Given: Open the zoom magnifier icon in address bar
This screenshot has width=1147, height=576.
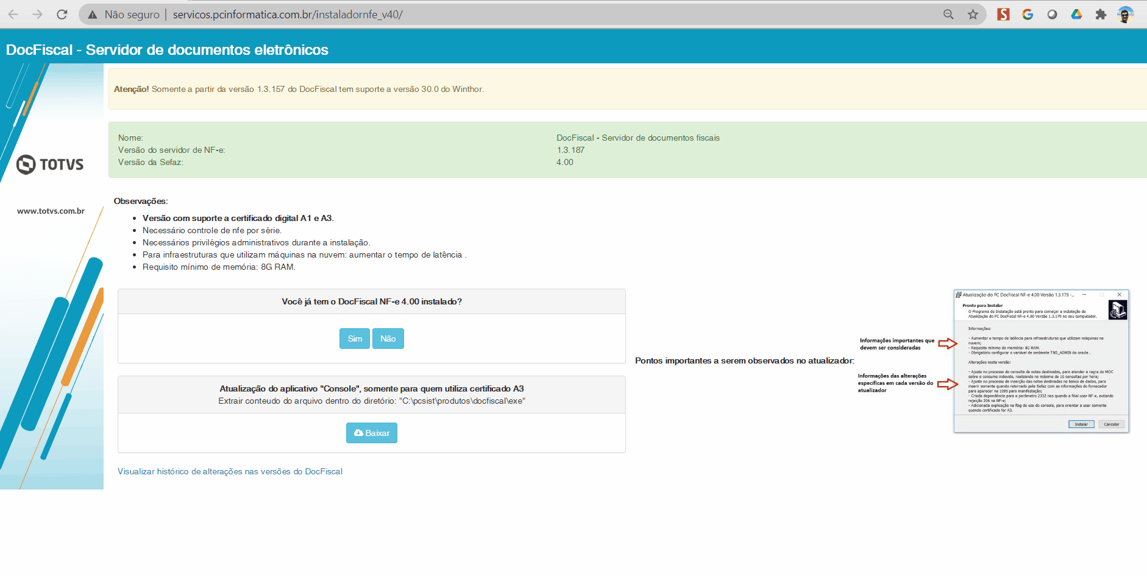Looking at the screenshot, I should [948, 15].
